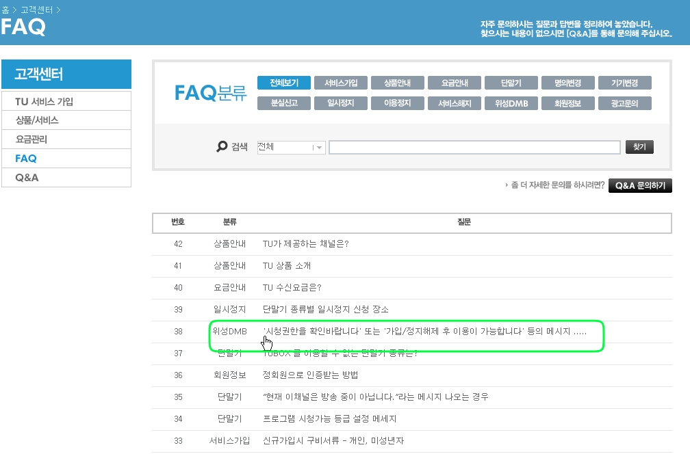Click the 분류 column header

[x=230, y=222]
